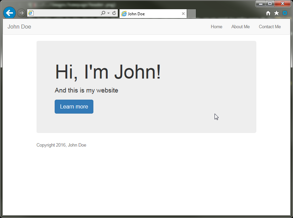Go to the Contact Me page
This screenshot has height=218, width=293.
click(270, 27)
